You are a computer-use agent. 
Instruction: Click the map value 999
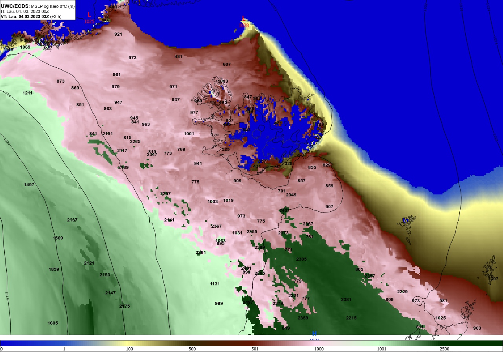click(x=219, y=303)
